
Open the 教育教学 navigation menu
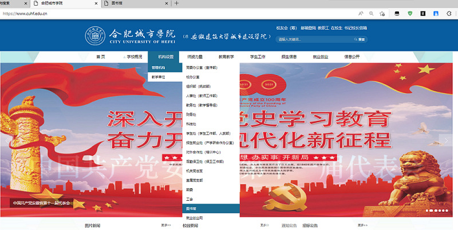pyautogui.click(x=226, y=57)
